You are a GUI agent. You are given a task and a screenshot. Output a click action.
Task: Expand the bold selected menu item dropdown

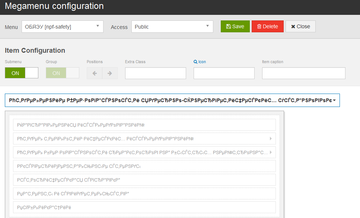coord(172,100)
